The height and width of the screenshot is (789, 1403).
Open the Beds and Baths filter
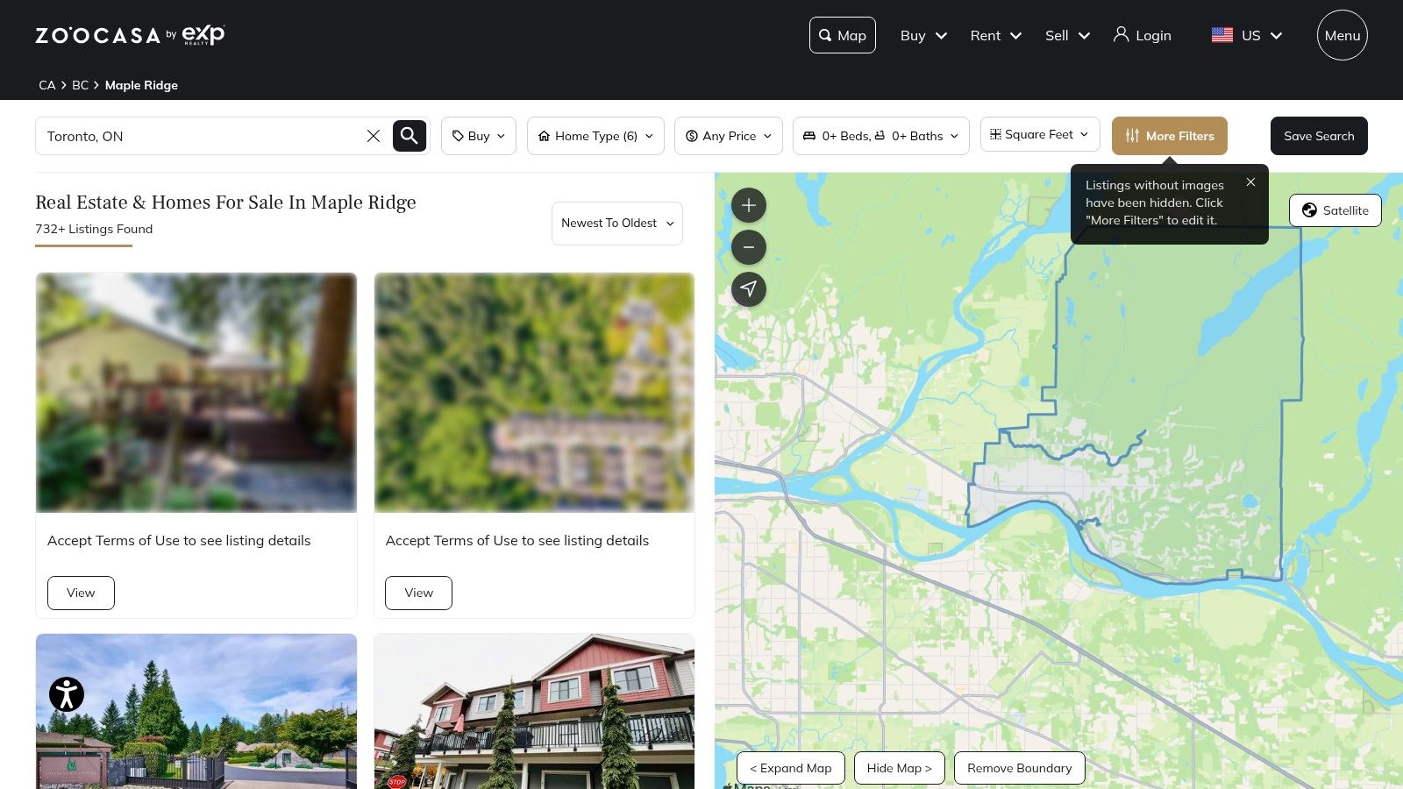pyautogui.click(x=881, y=136)
